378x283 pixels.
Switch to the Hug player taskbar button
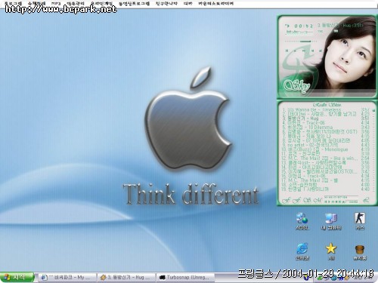(126, 278)
